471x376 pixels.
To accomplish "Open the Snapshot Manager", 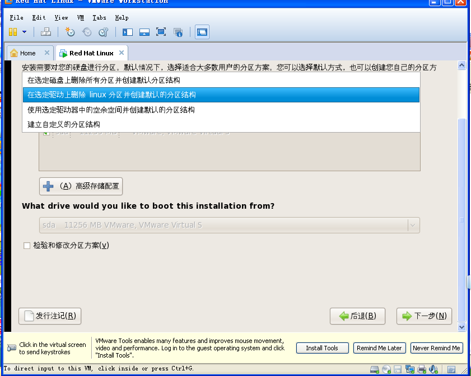I will (104, 32).
